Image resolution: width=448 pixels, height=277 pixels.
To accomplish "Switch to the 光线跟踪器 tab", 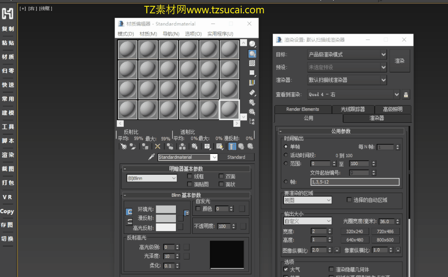I will click(x=353, y=109).
